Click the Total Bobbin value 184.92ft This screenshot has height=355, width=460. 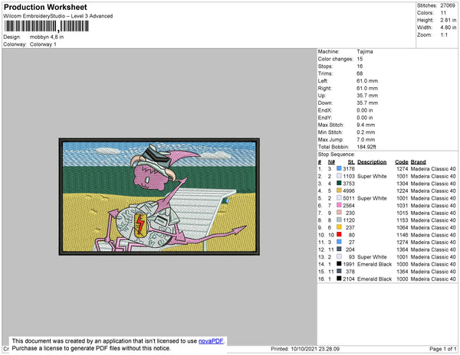coord(366,147)
